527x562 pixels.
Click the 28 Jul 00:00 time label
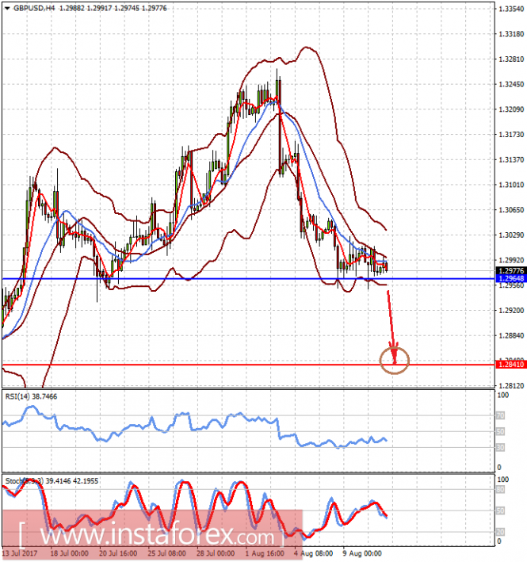216,553
